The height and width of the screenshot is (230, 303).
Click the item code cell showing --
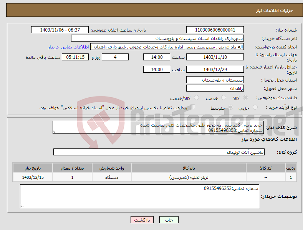click(266, 177)
